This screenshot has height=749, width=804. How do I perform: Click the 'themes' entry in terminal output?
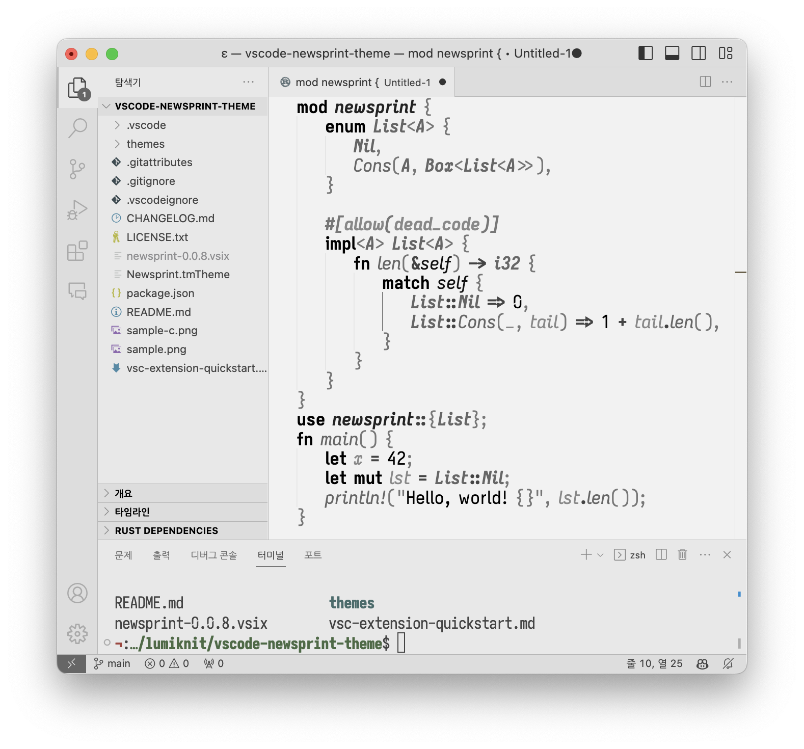(352, 603)
